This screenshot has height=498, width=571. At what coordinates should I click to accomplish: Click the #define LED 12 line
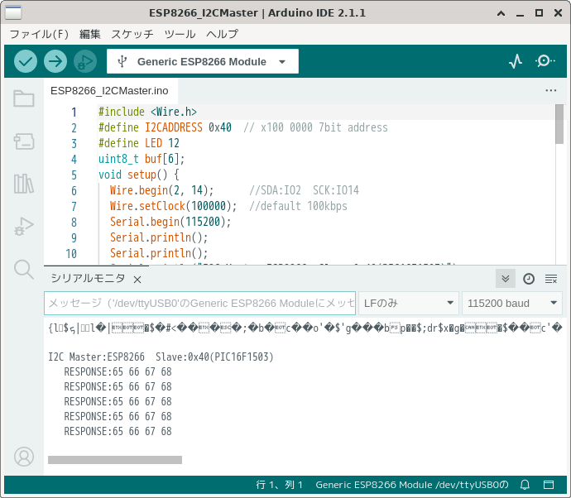click(139, 143)
